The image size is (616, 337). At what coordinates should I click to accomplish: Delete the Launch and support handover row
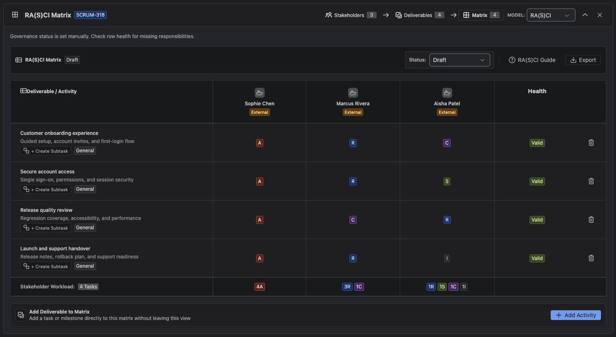591,258
